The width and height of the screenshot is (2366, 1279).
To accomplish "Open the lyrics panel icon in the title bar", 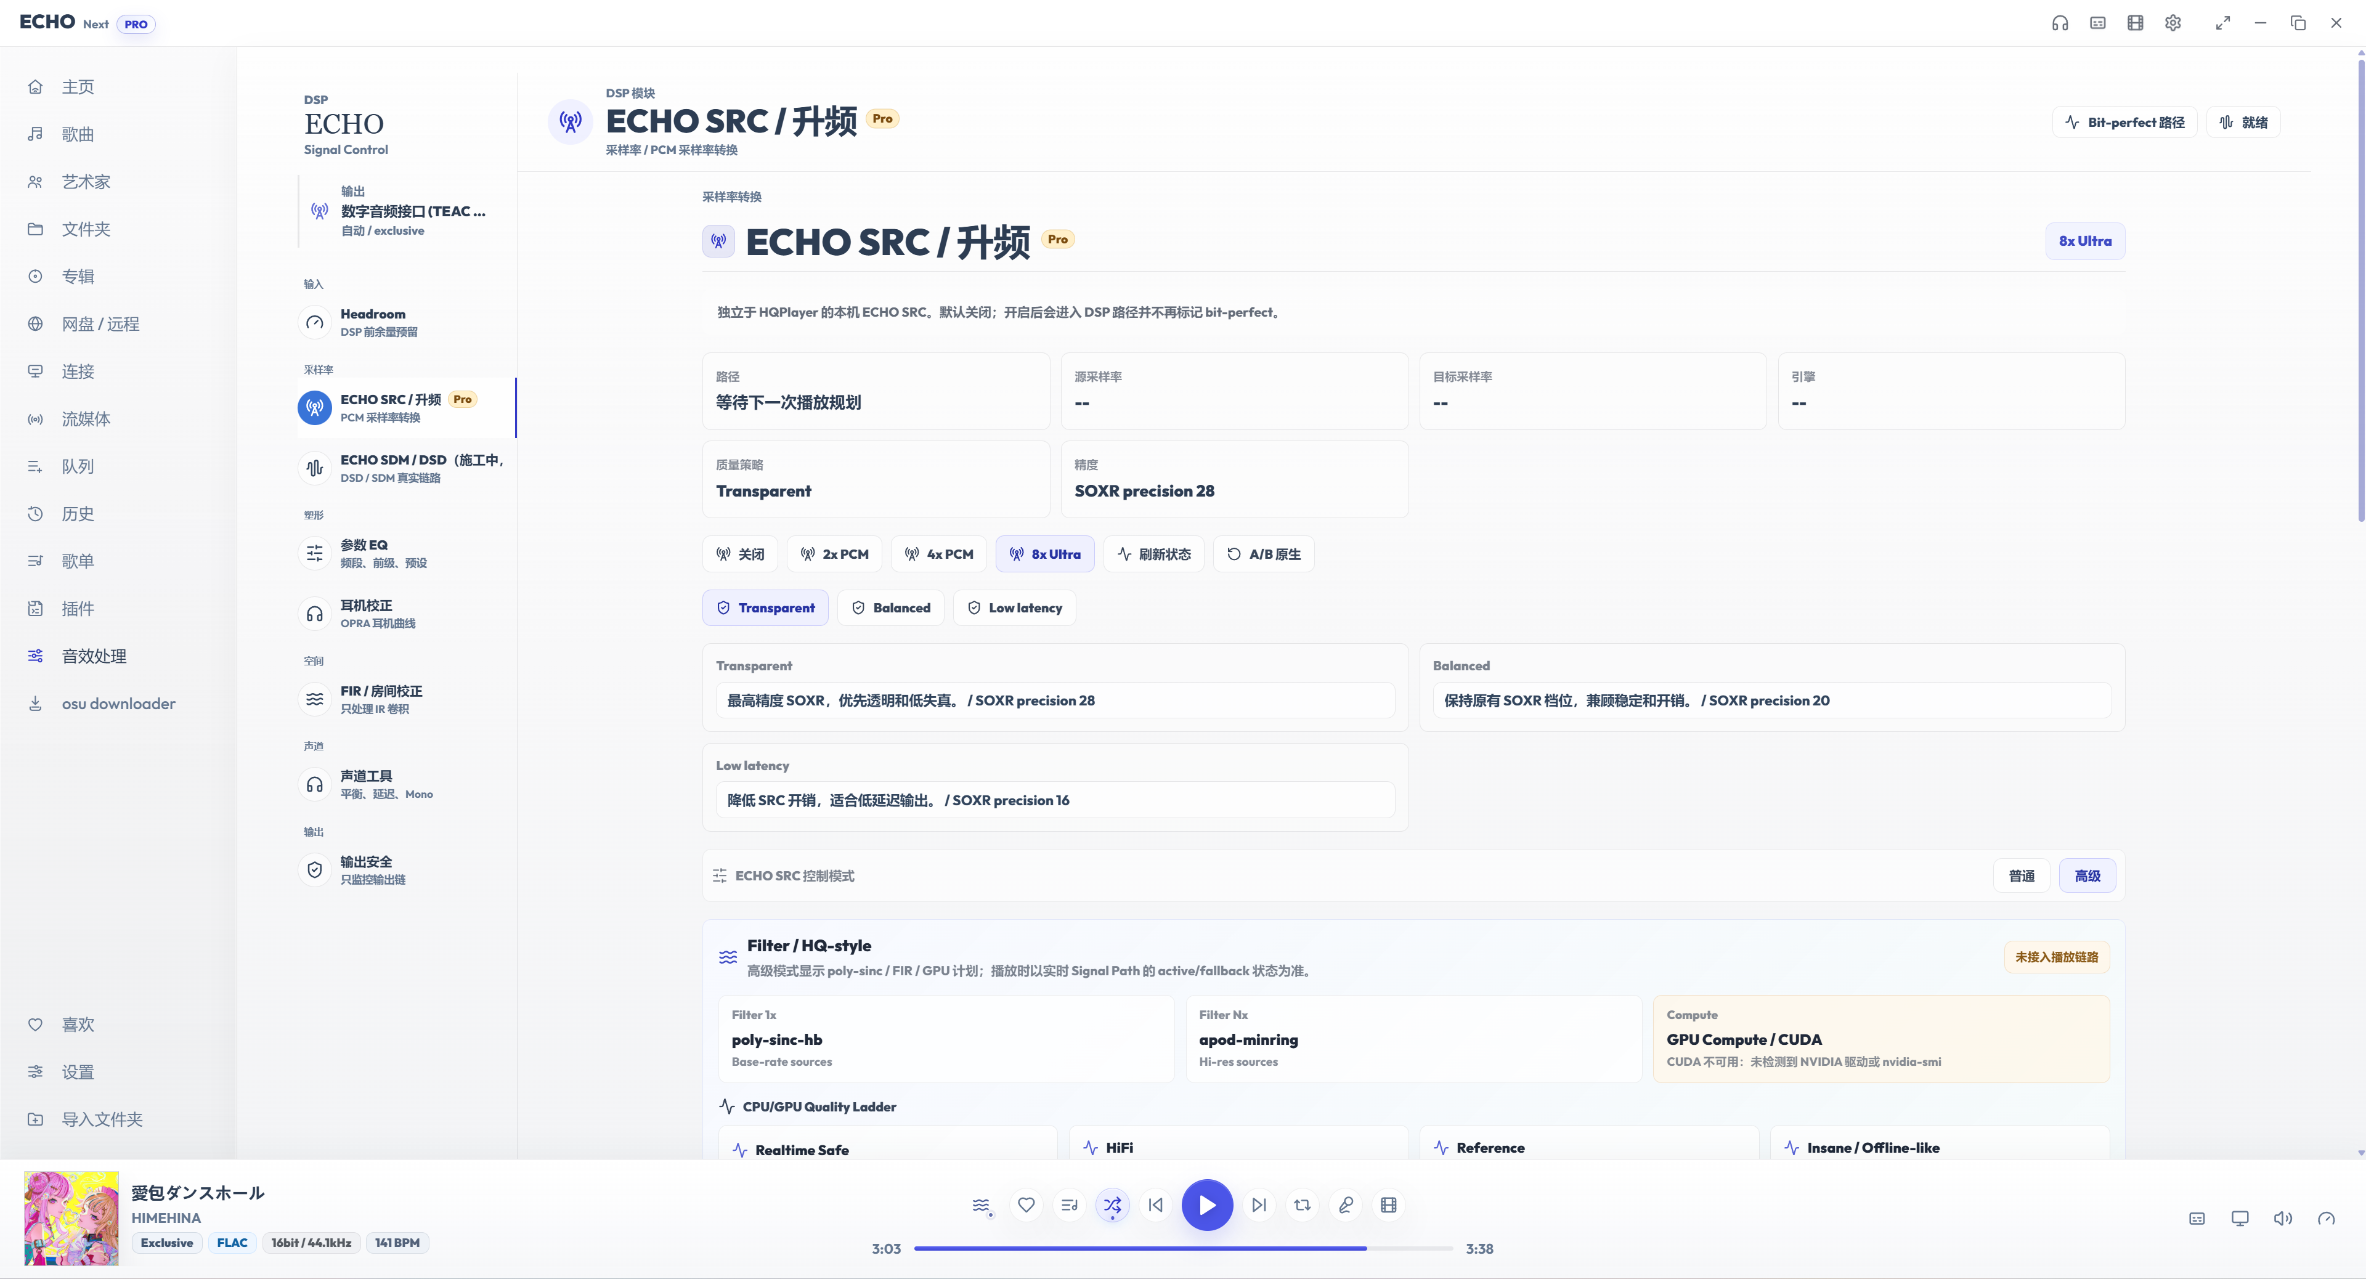I will coord(2098,23).
